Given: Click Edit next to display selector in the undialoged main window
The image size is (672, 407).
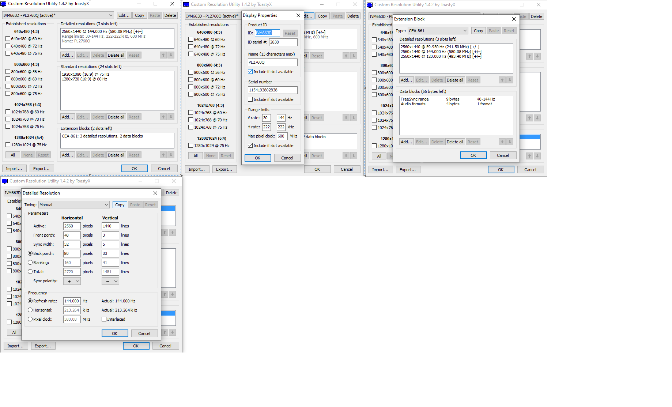Looking at the screenshot, I should point(124,15).
